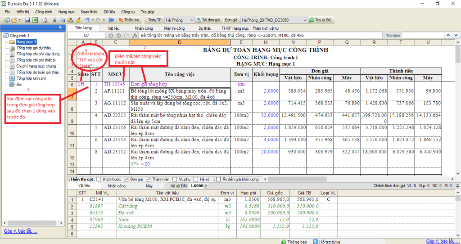Open the Đơn giá dropdown HaiPhong_2017XD_DG3050

pyautogui.click(x=304, y=20)
